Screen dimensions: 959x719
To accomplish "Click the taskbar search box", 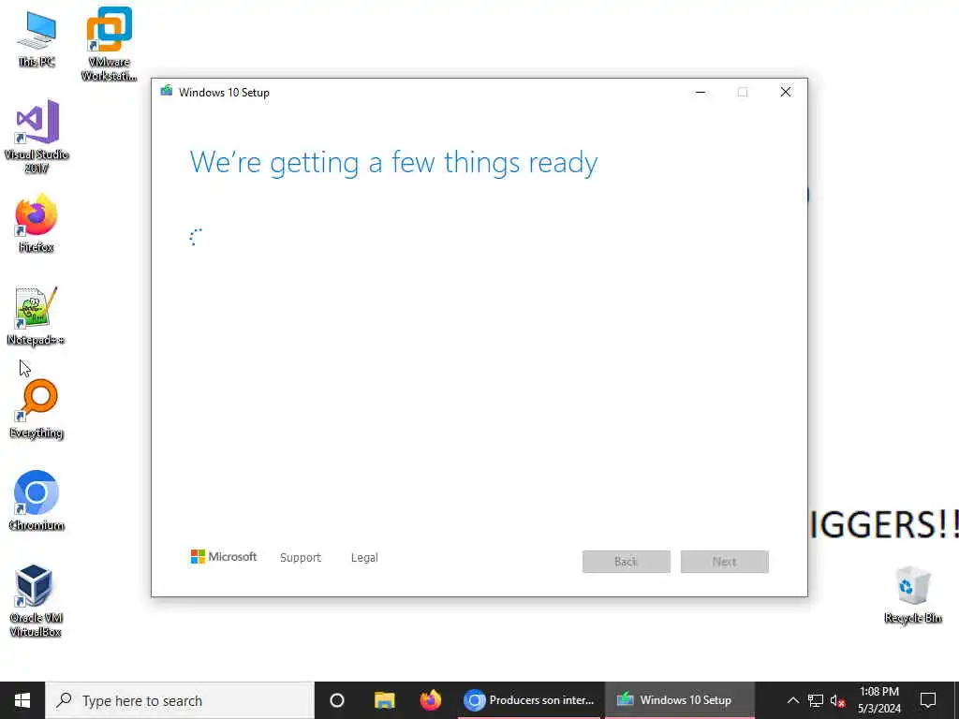I will (180, 700).
